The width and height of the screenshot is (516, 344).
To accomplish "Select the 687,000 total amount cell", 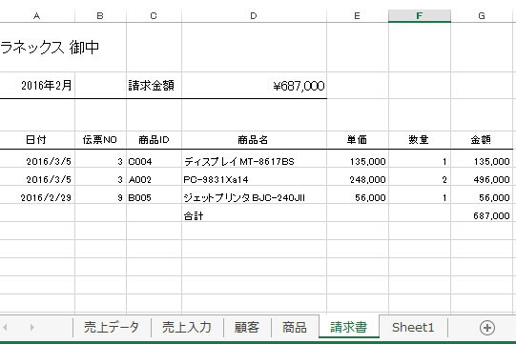I will tap(482, 215).
